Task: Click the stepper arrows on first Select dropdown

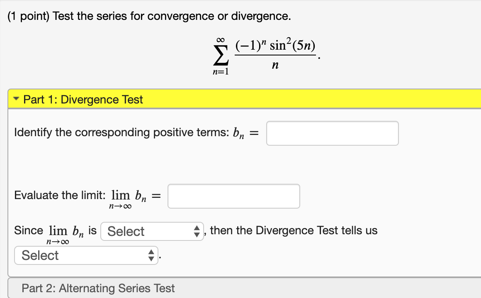Action: click(197, 231)
